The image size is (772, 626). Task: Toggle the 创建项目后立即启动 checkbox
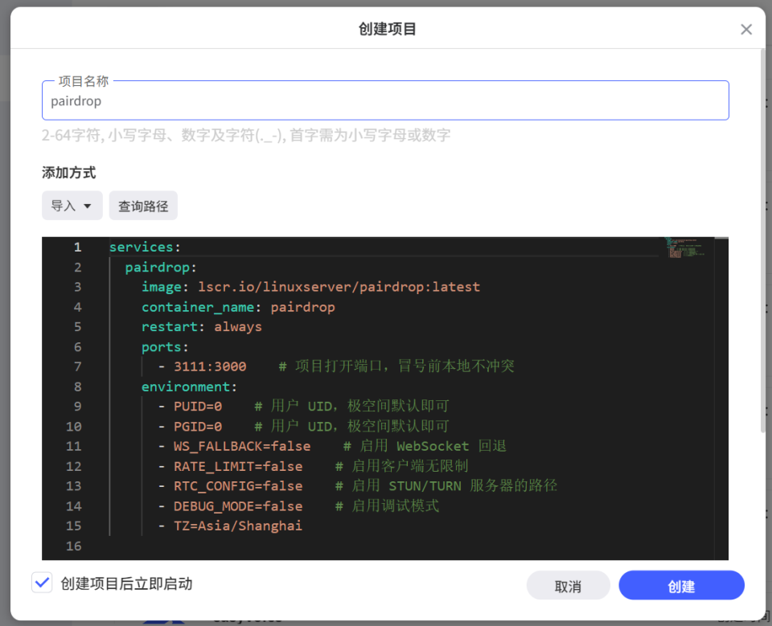pyautogui.click(x=43, y=583)
